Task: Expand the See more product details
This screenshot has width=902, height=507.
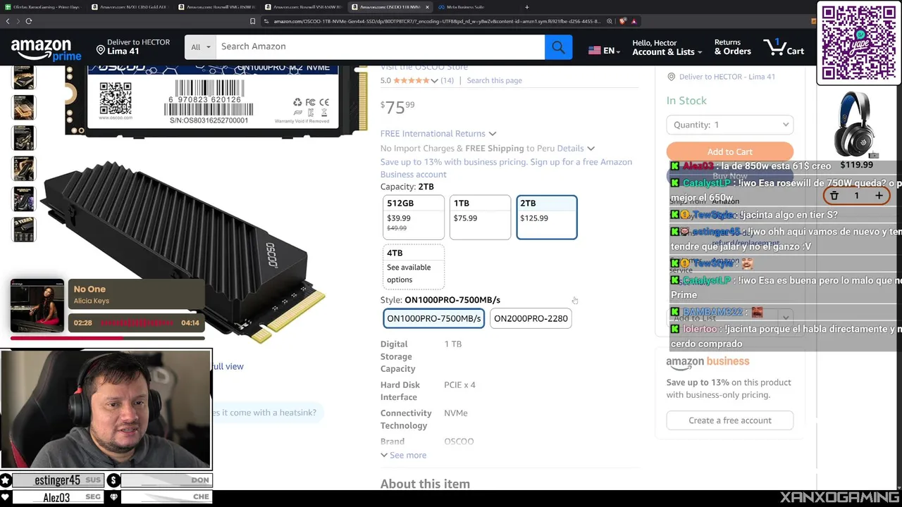Action: click(404, 455)
